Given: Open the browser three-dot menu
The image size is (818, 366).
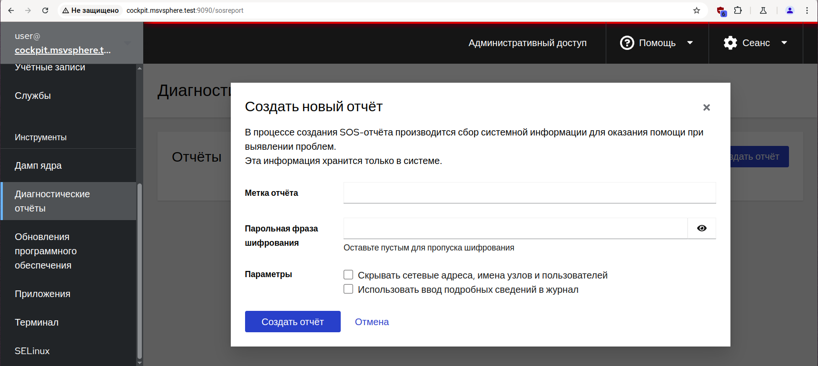Looking at the screenshot, I should pos(807,10).
